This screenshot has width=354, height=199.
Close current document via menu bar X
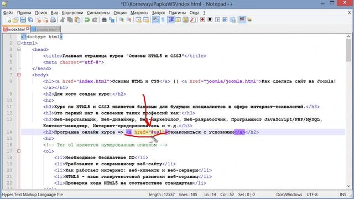pos(349,13)
